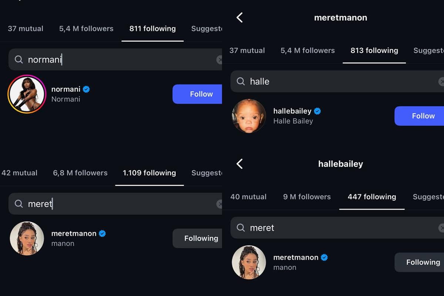This screenshot has height=296, width=444.
Task: Open the hallebailey baby photo avatar
Action: coord(249,116)
